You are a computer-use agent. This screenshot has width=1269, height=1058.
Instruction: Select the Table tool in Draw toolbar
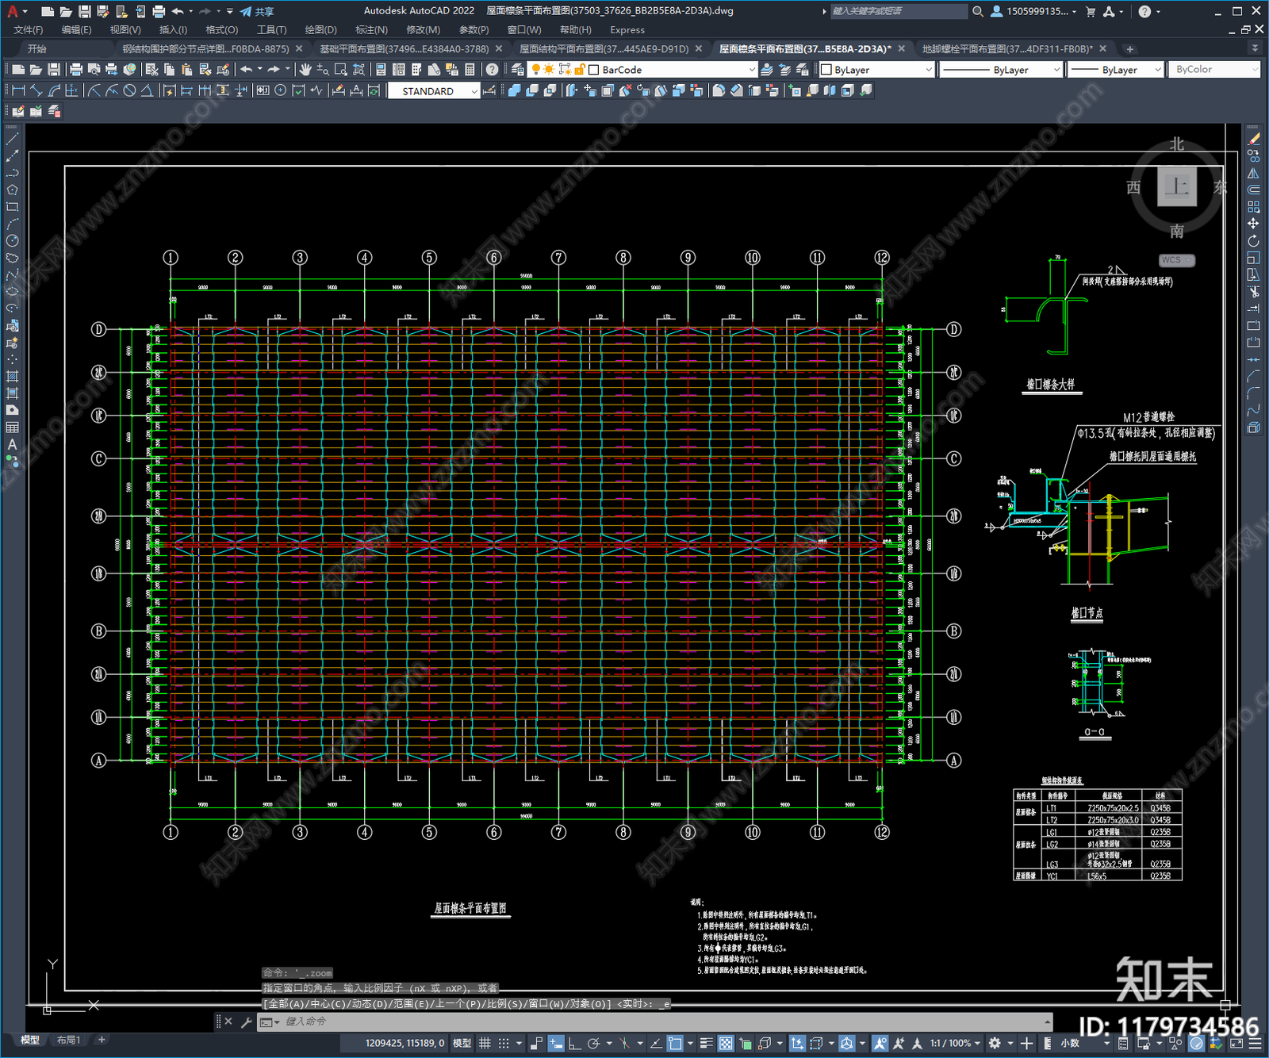[12, 428]
